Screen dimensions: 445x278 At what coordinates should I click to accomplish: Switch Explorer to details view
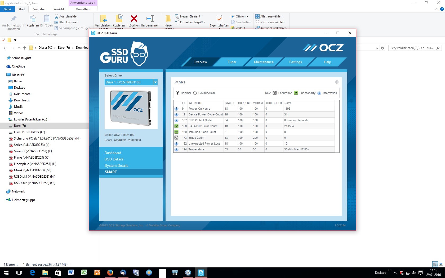coord(435,264)
